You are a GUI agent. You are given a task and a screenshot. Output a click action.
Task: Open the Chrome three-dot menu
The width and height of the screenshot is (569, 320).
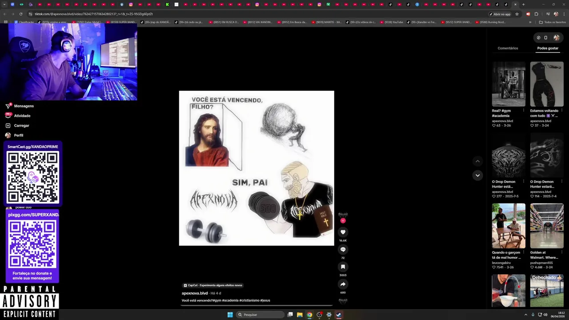[563, 14]
